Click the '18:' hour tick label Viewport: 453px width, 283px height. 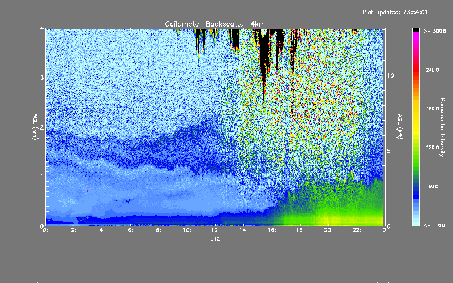pyautogui.click(x=301, y=230)
